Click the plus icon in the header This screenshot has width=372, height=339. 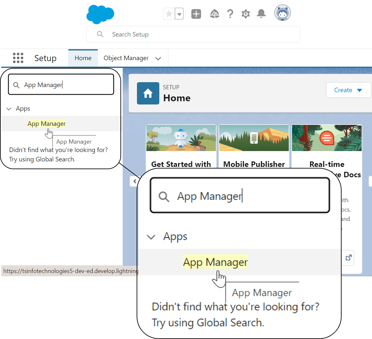tap(196, 14)
